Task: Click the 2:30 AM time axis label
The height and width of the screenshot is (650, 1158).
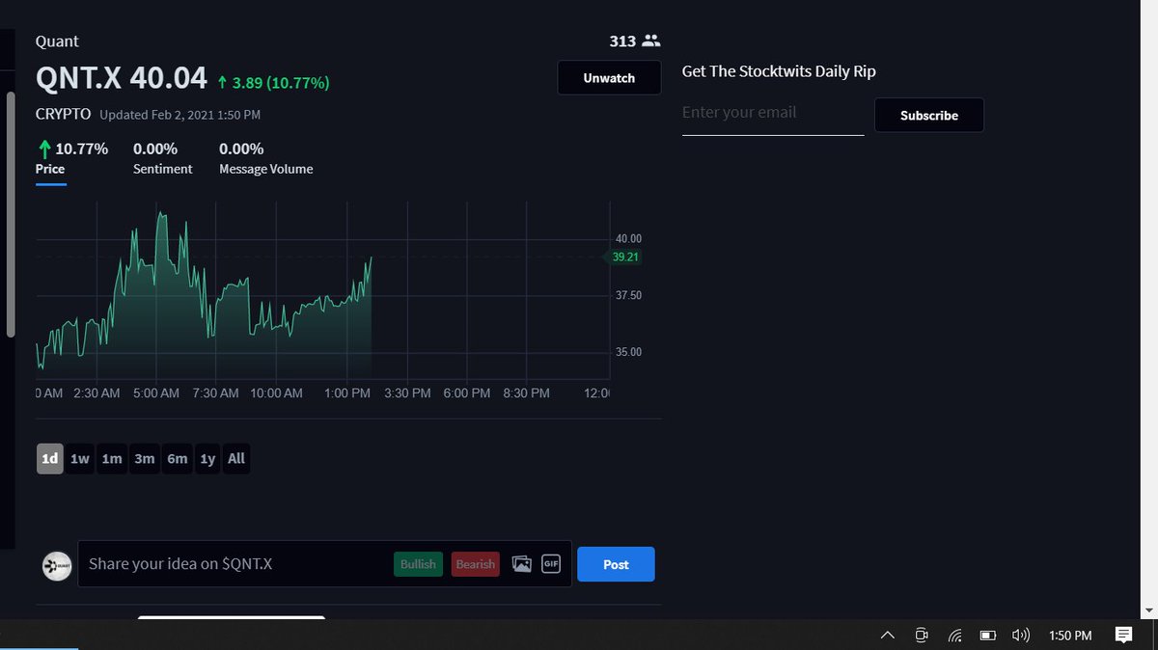Action: tap(96, 393)
